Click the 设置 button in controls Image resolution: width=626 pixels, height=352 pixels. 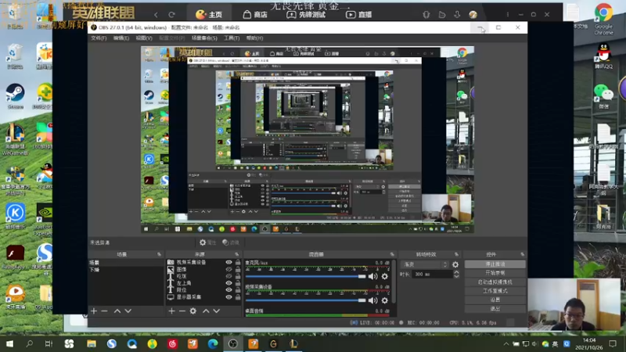495,300
